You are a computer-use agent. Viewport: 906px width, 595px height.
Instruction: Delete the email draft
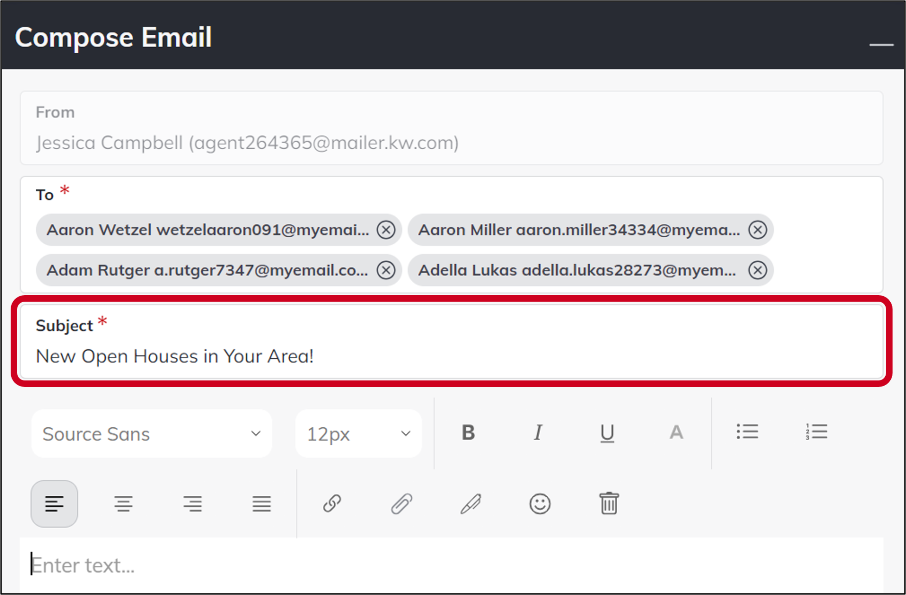point(609,504)
